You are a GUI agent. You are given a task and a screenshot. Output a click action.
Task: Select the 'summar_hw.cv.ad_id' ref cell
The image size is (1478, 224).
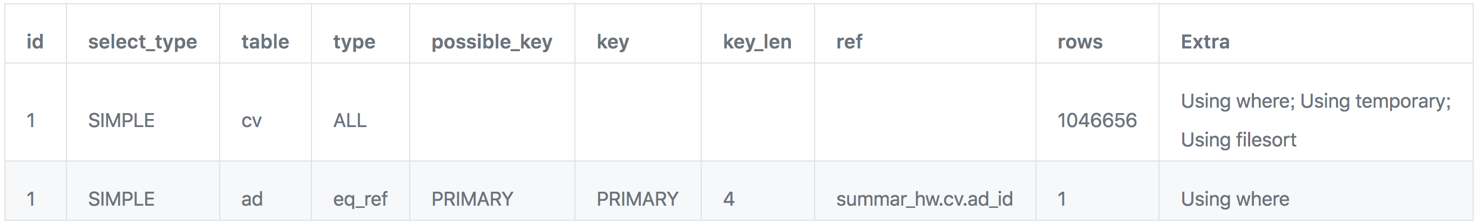(x=924, y=199)
